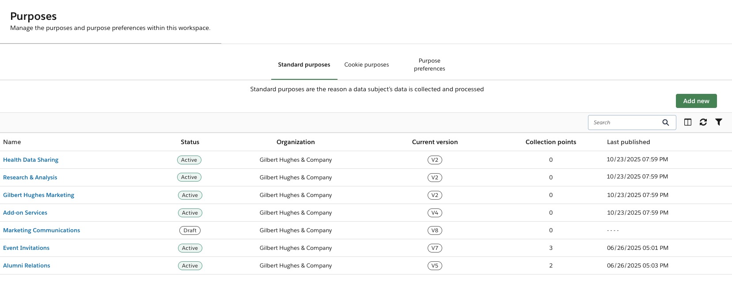
Task: Sort by the Name column header
Action: pos(12,142)
